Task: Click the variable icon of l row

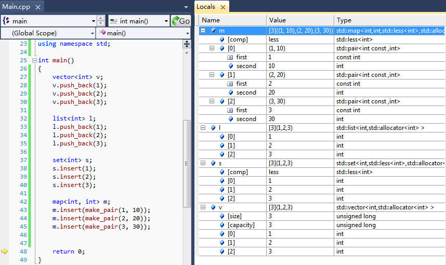Action: [213, 127]
